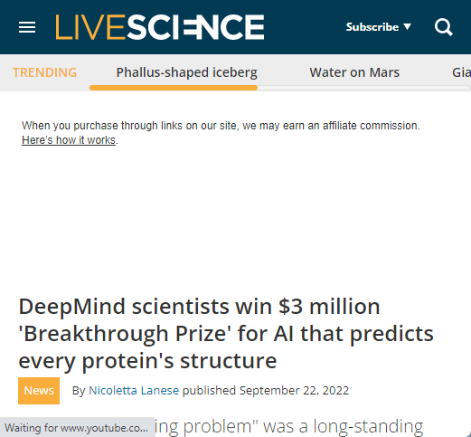Click the DeepMind Breakthrough Prize headline

point(226,333)
